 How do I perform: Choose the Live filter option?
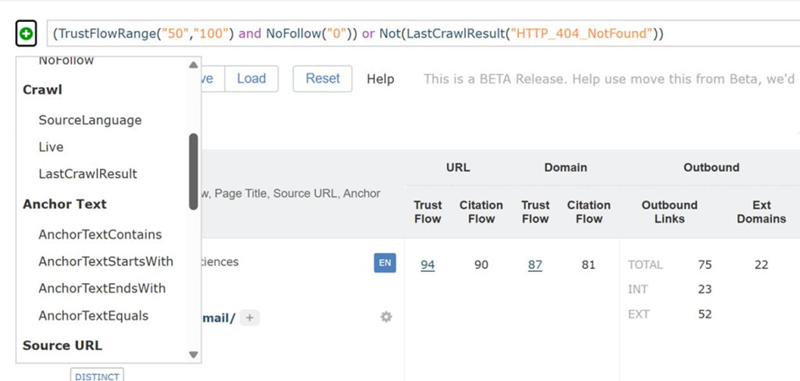(x=51, y=147)
